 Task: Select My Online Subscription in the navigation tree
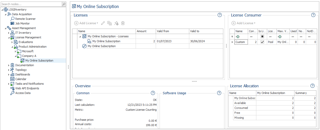tap(39, 60)
